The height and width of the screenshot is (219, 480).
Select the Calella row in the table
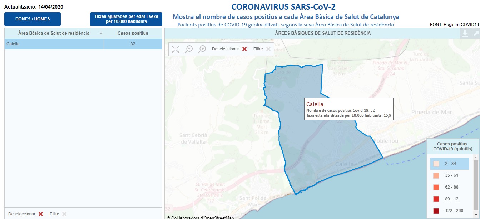point(54,44)
